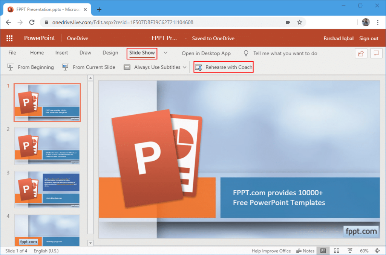Close the FPPT Presentation browser tab
The image size is (386, 255).
[85, 9]
